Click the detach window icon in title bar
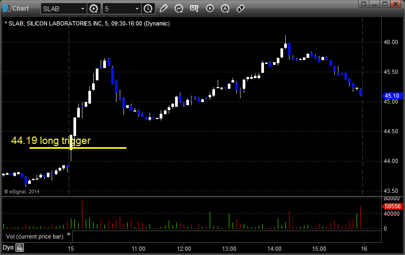The image size is (405, 255). [364, 4]
